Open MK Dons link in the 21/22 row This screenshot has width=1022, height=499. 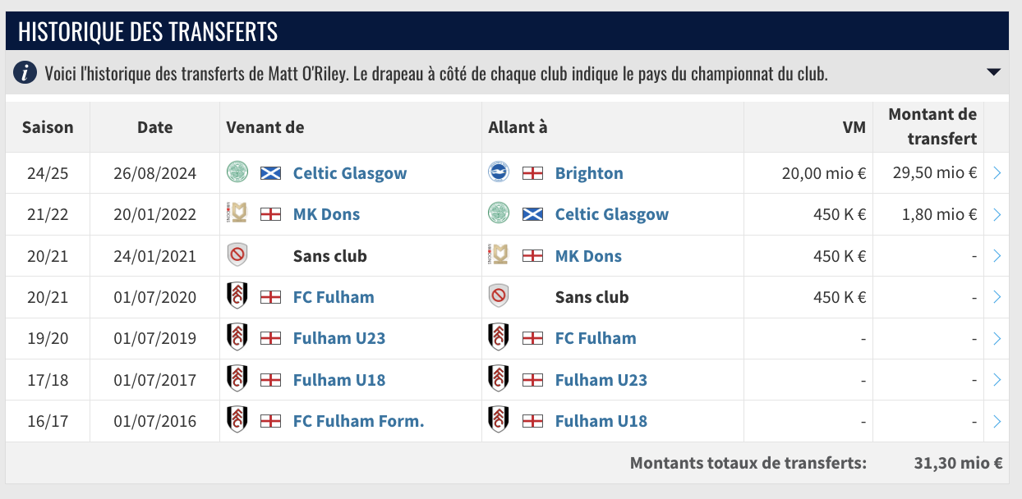[x=326, y=214]
